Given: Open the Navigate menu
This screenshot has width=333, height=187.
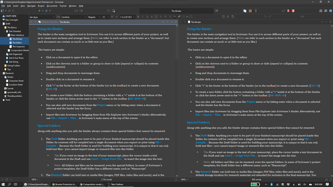Looking at the screenshot, I should tap(31, 6).
